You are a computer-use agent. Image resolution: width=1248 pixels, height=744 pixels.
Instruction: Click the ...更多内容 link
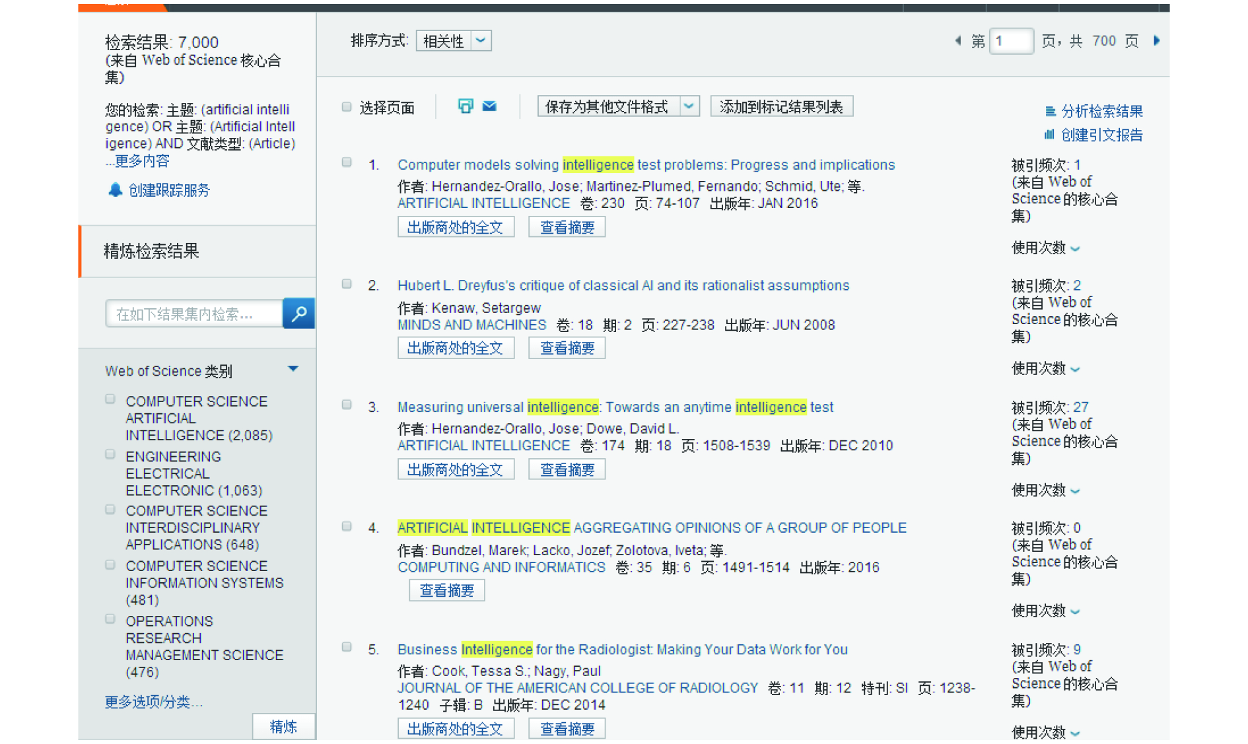(137, 161)
